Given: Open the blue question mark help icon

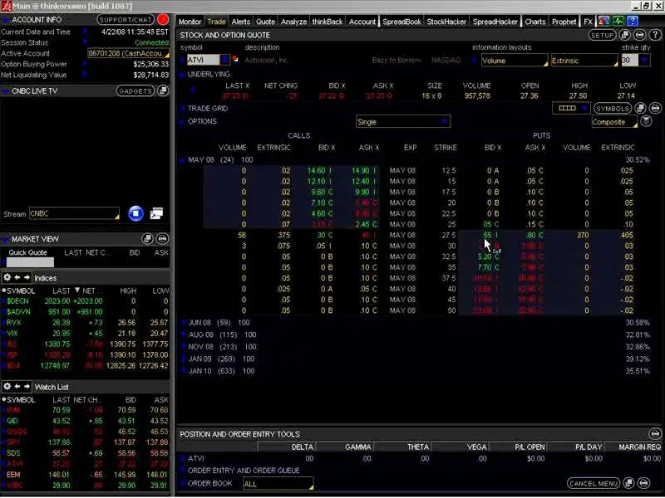Looking at the screenshot, I should pyautogui.click(x=633, y=21).
